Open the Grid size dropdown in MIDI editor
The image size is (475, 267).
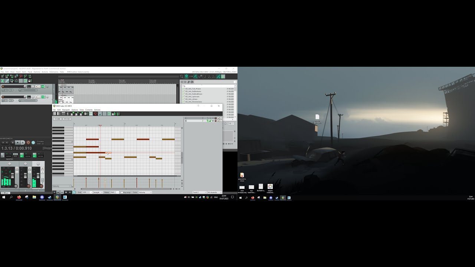(x=87, y=192)
